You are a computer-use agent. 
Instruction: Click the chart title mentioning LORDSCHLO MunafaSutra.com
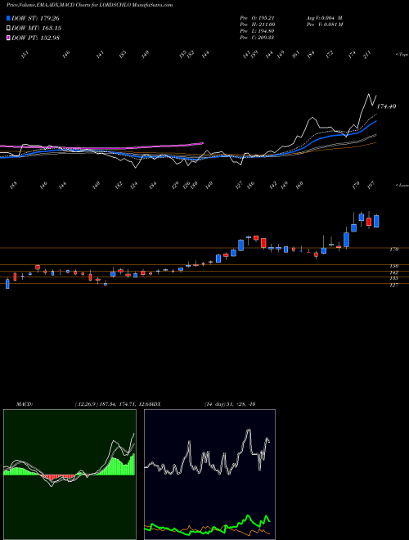[x=89, y=5]
